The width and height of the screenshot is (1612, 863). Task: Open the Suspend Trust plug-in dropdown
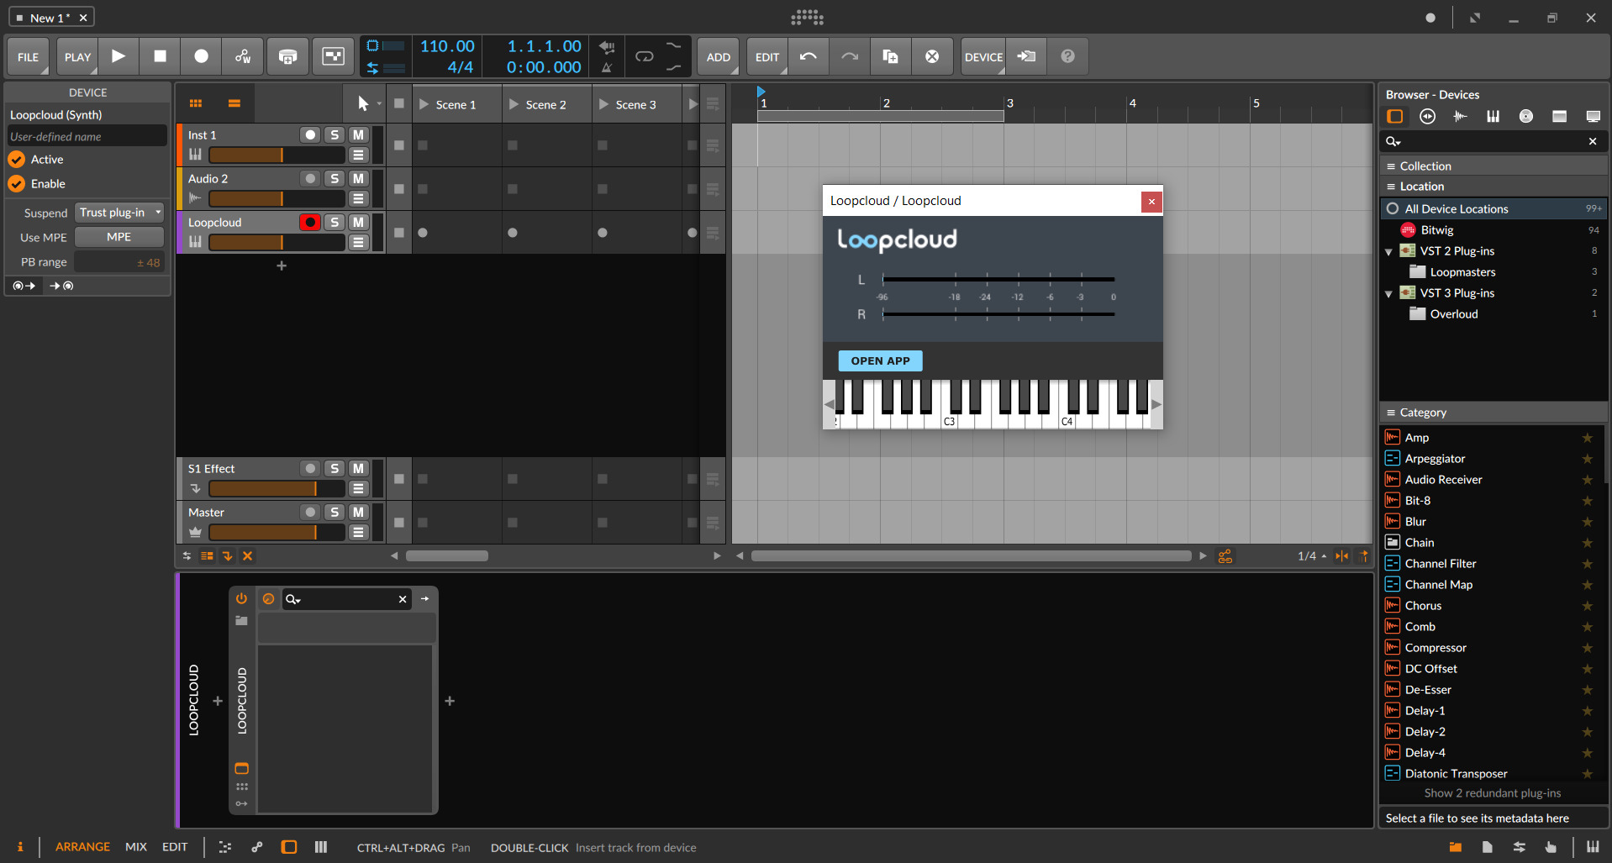click(119, 213)
